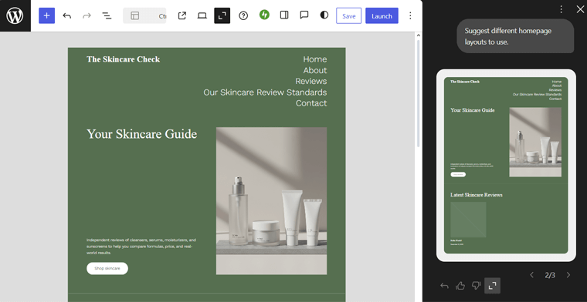Open the device preview laptop icon
Viewport: 587px width, 302px height.
tap(202, 15)
